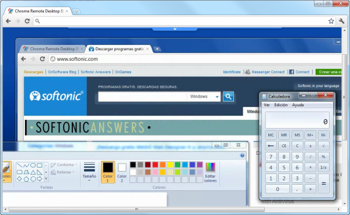350x215 pixels.
Task: Click the calculator backspace arrow key
Action: [271, 145]
